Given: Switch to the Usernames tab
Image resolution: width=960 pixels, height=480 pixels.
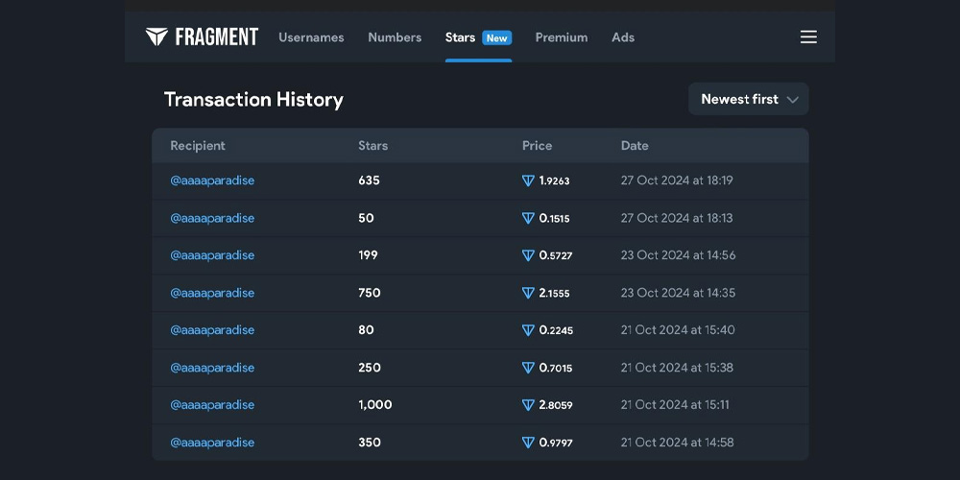Looking at the screenshot, I should tap(311, 37).
